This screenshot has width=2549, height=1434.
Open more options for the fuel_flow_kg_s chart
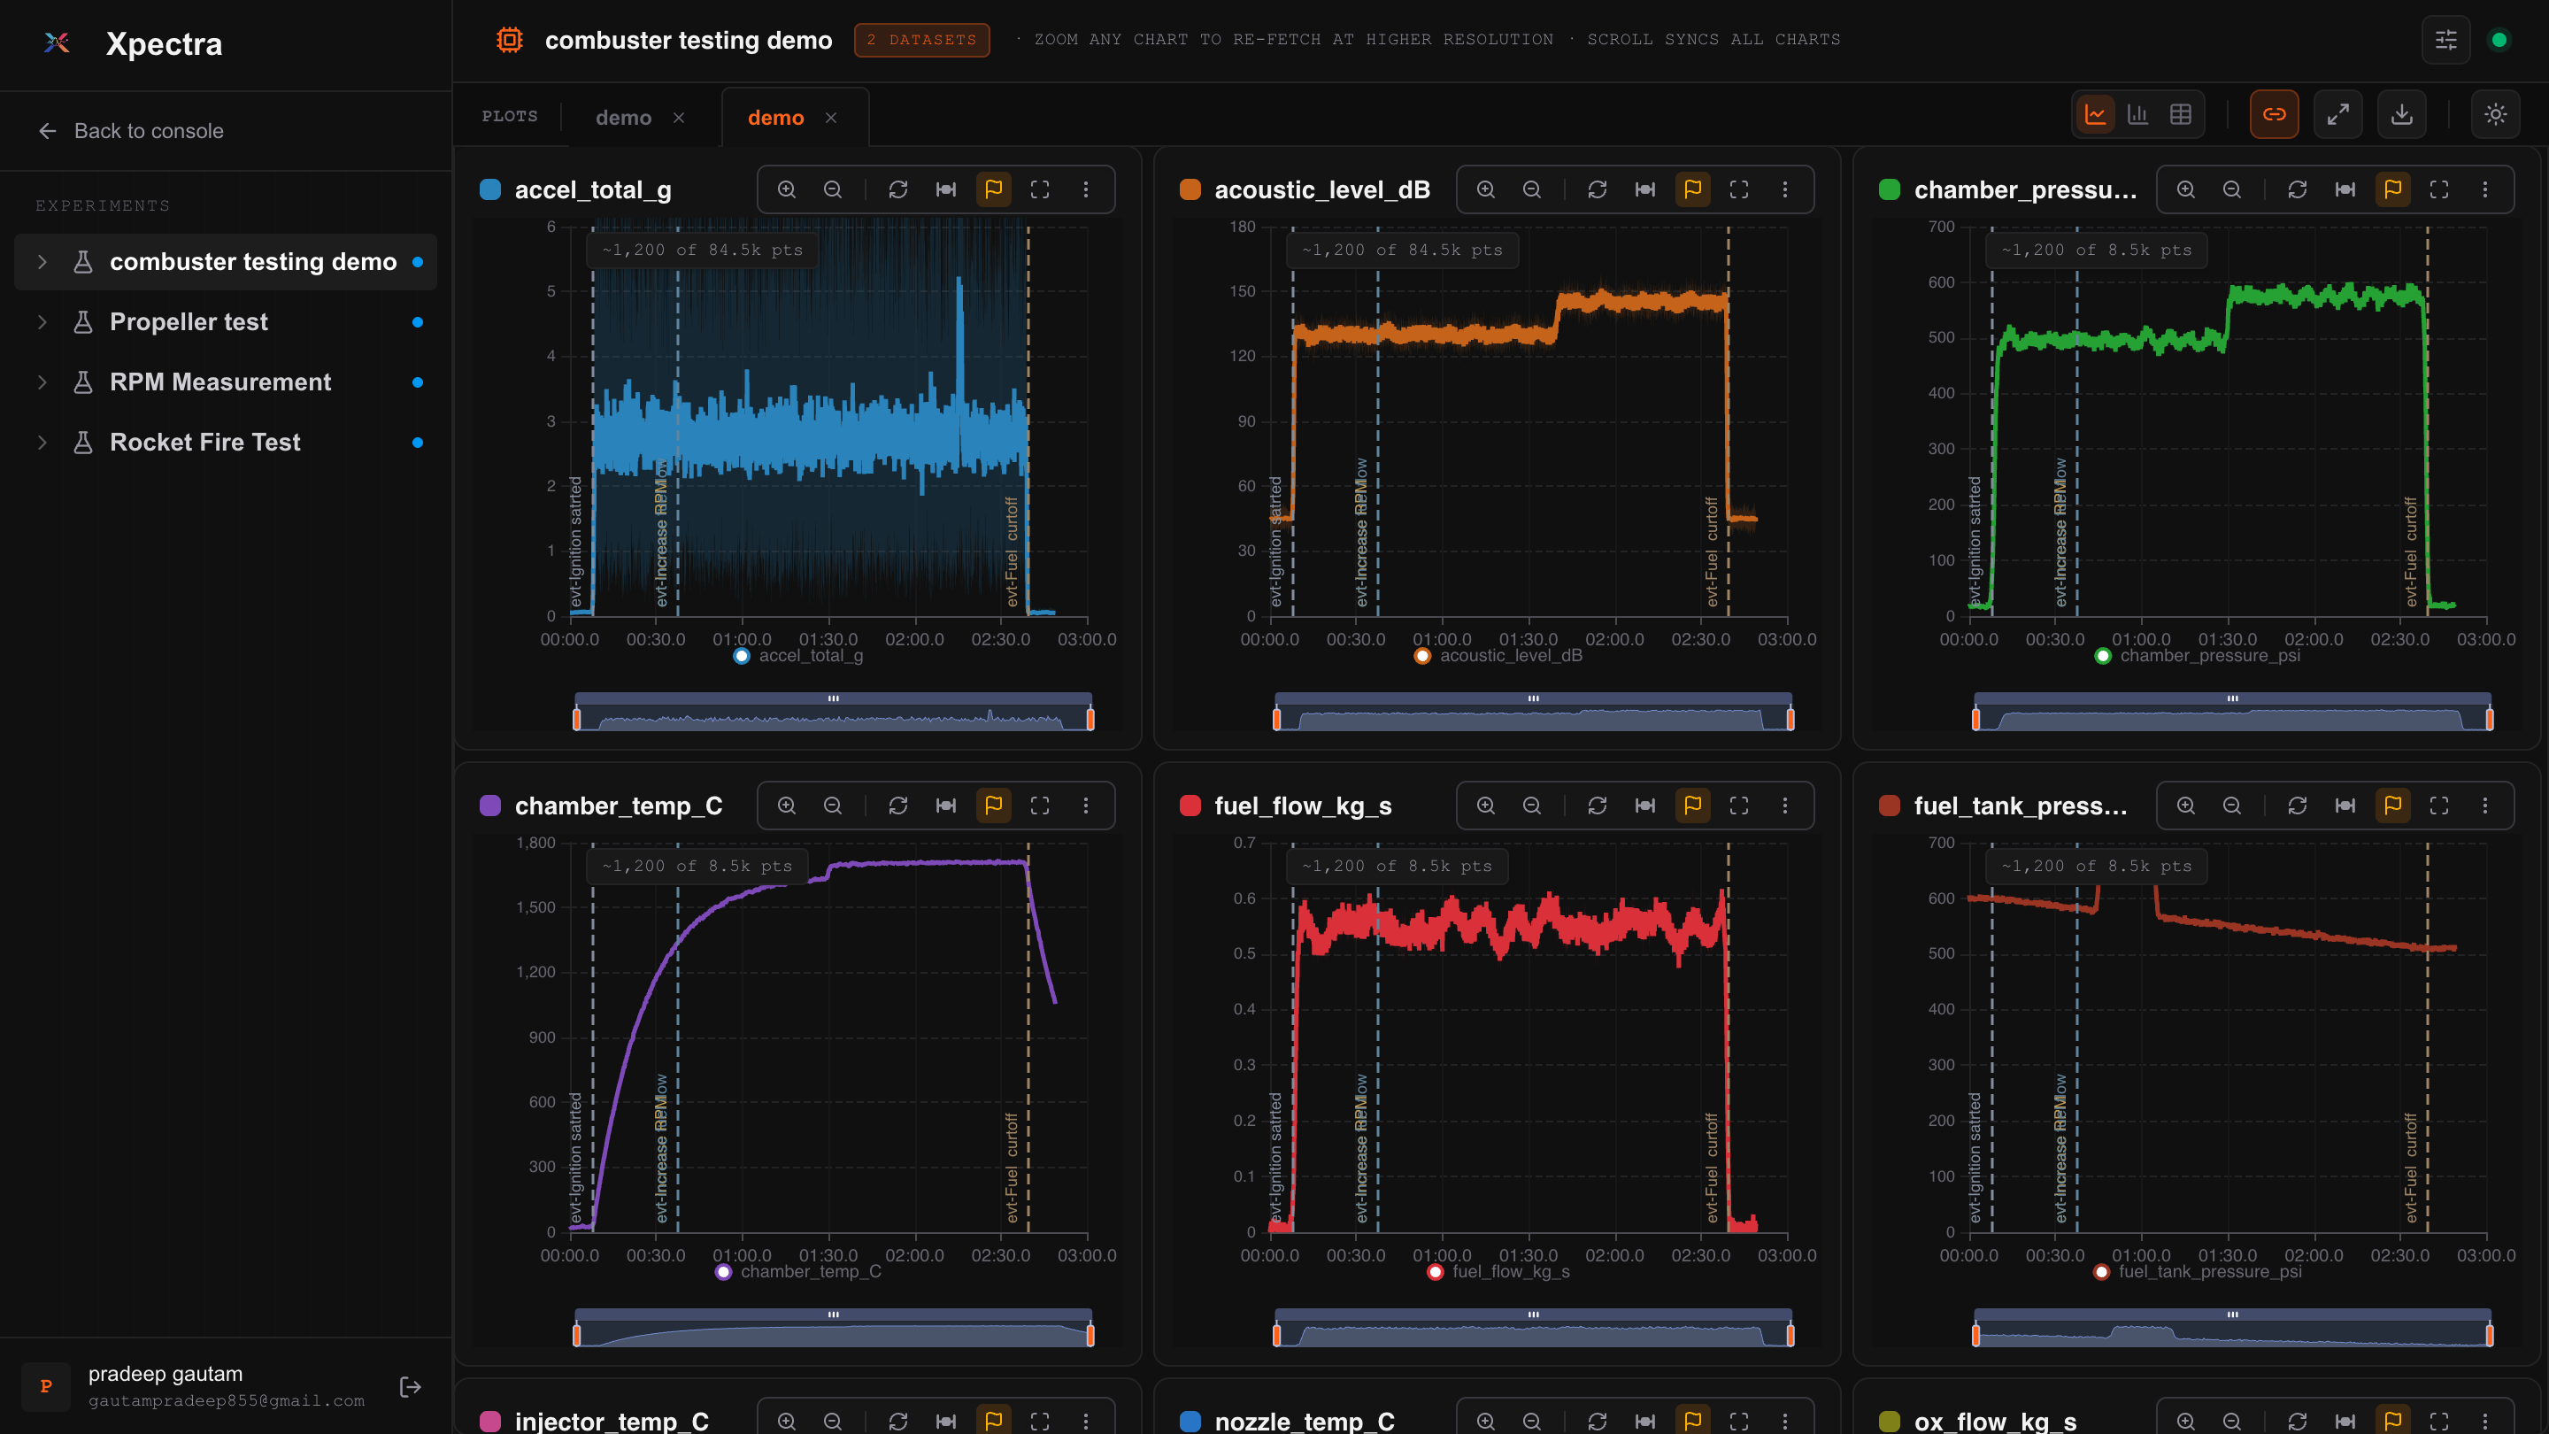[x=1785, y=806]
